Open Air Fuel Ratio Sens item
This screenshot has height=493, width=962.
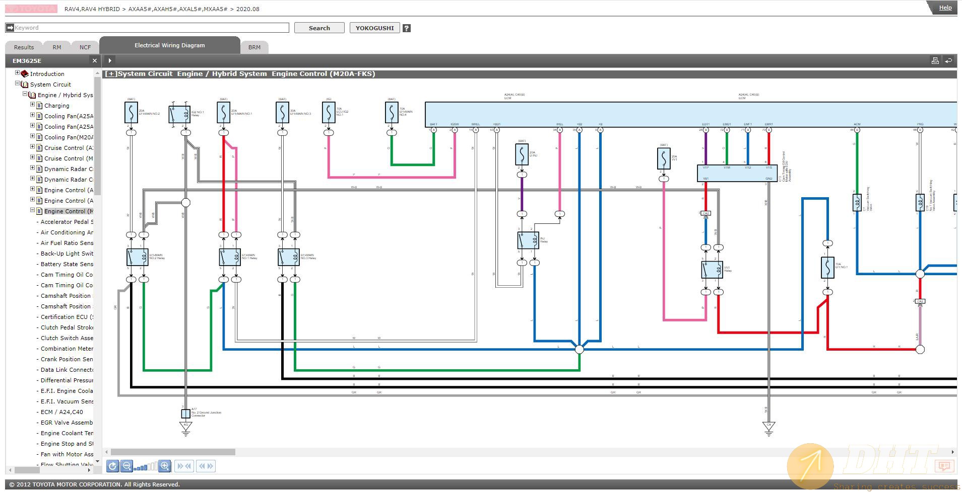67,243
